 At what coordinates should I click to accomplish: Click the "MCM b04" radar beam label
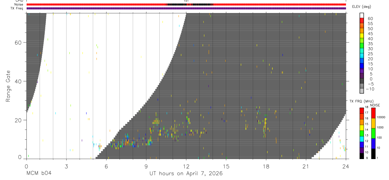click(39, 174)
